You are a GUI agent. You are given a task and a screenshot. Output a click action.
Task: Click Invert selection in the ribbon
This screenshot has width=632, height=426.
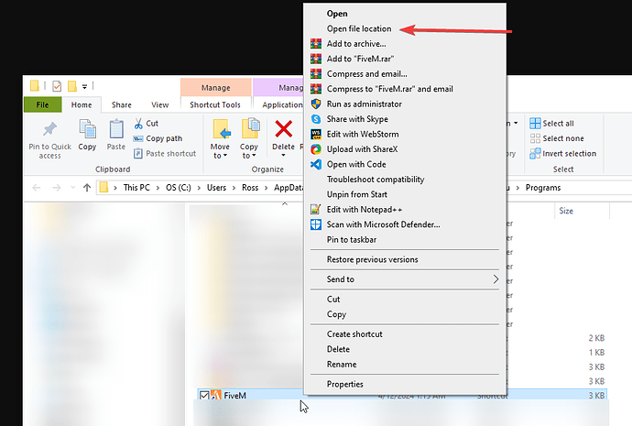(x=562, y=154)
